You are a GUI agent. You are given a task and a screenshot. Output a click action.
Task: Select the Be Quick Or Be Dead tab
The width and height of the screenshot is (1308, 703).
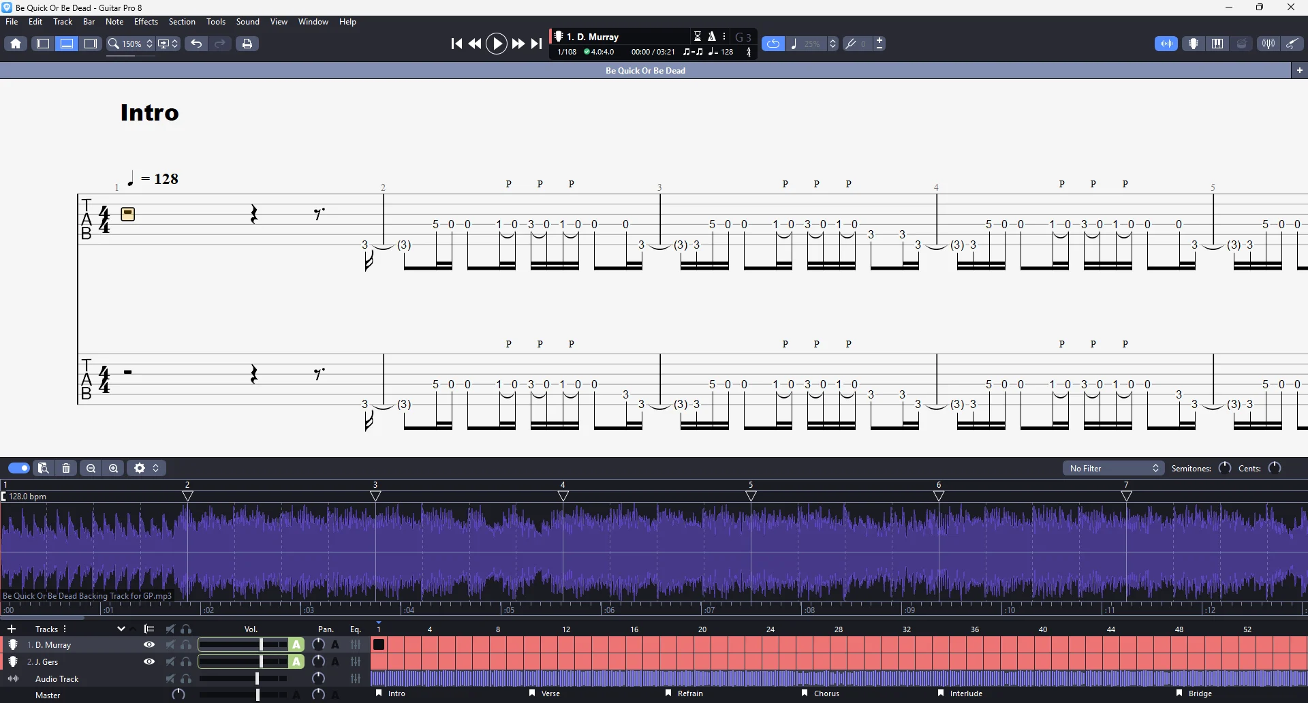tap(645, 70)
